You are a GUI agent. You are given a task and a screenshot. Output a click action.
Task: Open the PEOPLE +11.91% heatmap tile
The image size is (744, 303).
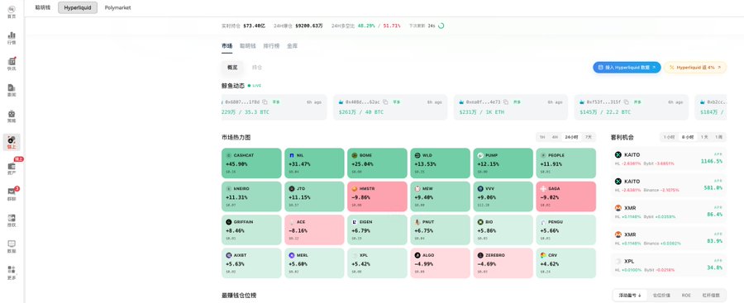[565, 163]
